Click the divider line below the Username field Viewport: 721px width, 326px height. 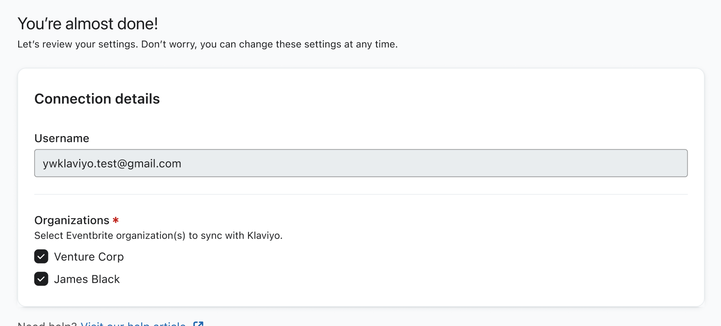tap(360, 195)
